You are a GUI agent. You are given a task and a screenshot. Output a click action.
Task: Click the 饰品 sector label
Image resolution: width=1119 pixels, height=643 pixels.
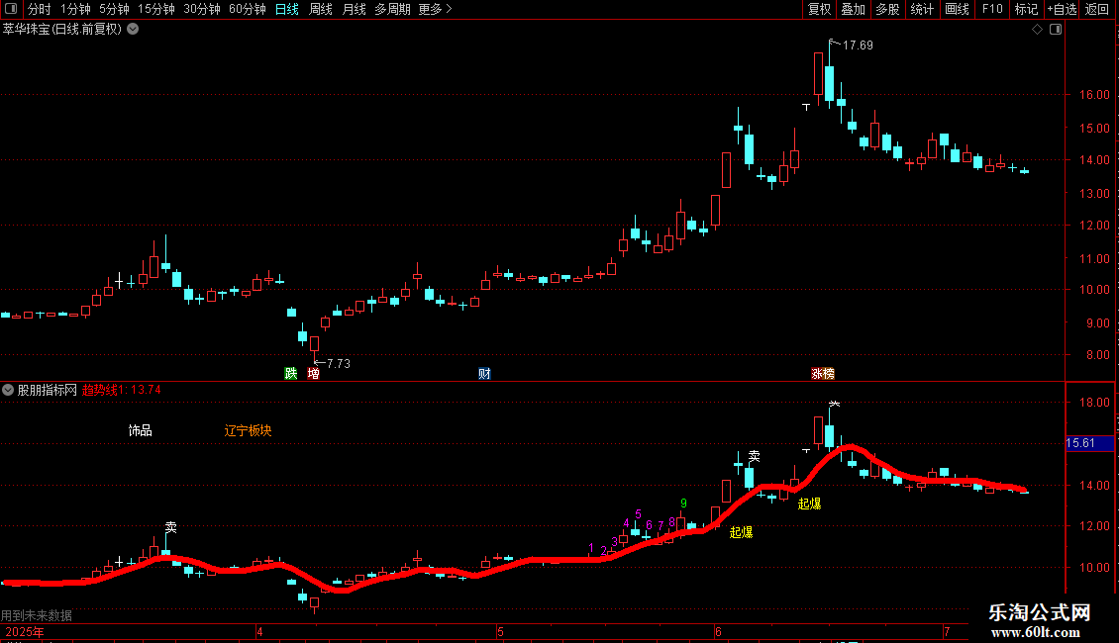click(140, 430)
